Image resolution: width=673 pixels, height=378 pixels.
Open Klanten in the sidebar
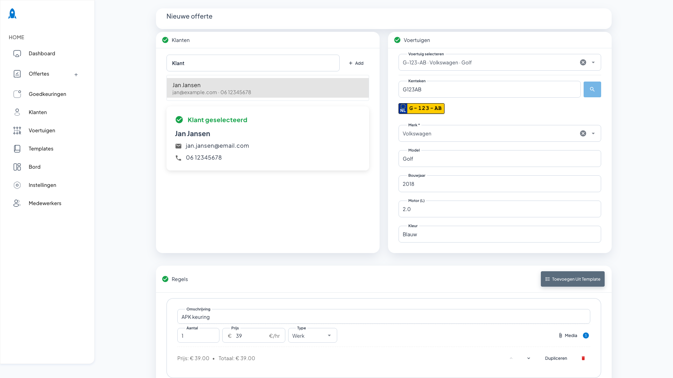38,112
